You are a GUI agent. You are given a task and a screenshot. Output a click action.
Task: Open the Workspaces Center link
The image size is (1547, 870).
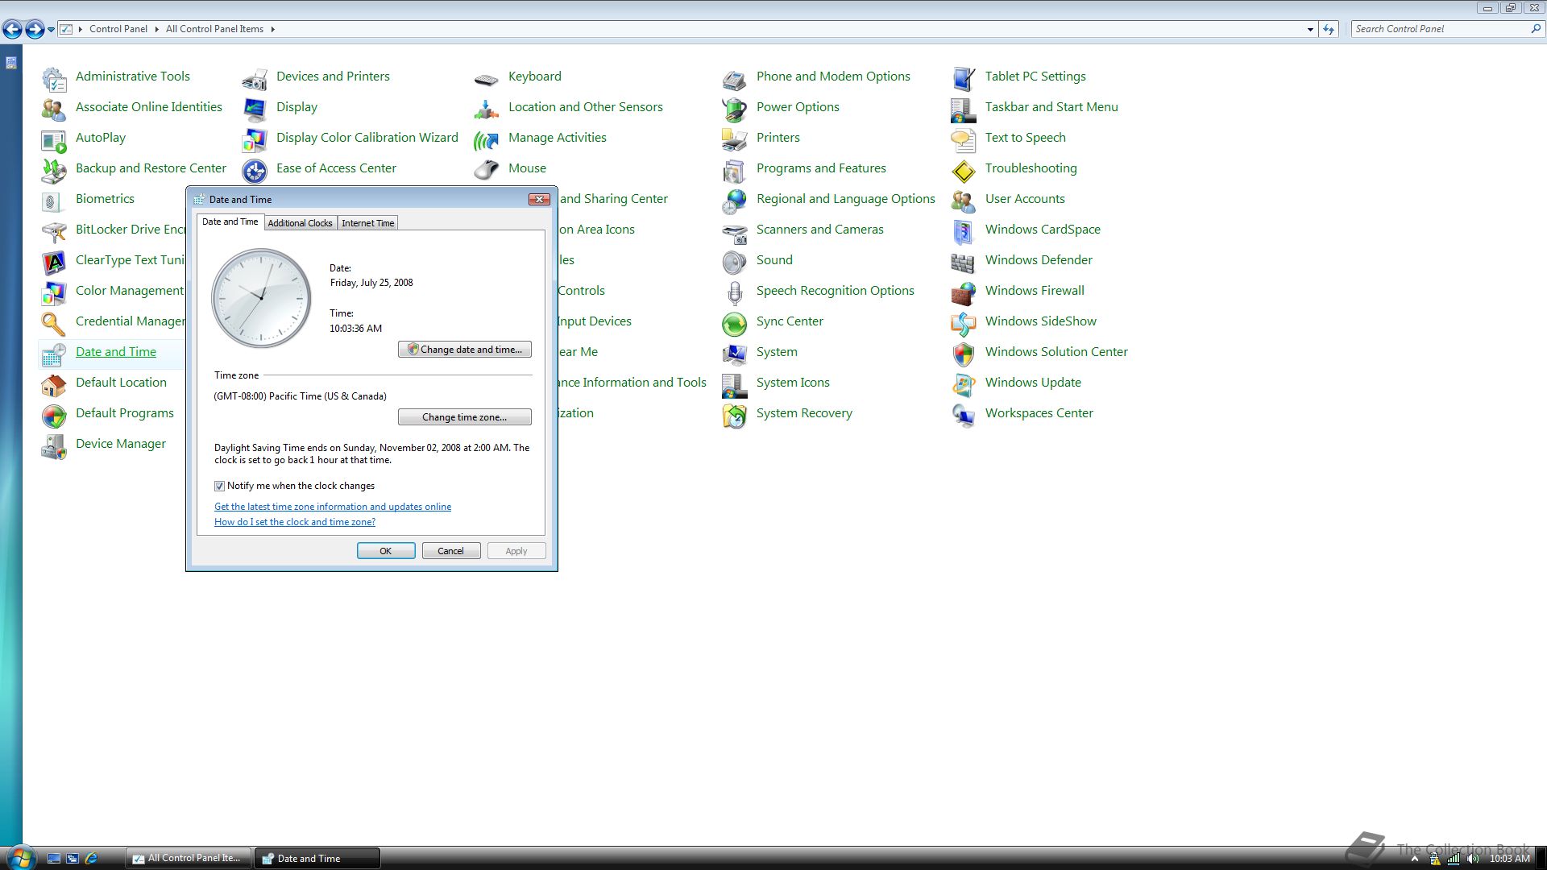1039,413
